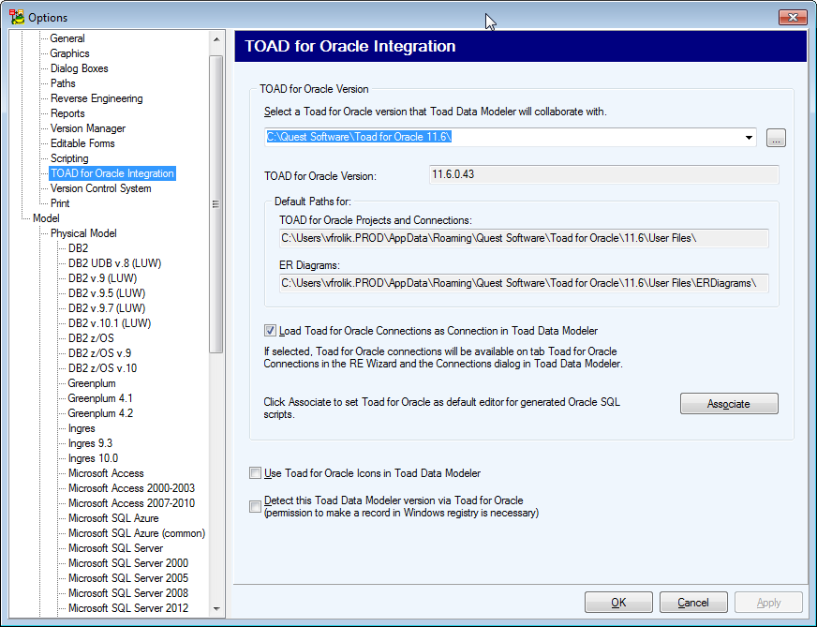Click the Options window title icon
This screenshot has width=817, height=627.
pyautogui.click(x=16, y=17)
